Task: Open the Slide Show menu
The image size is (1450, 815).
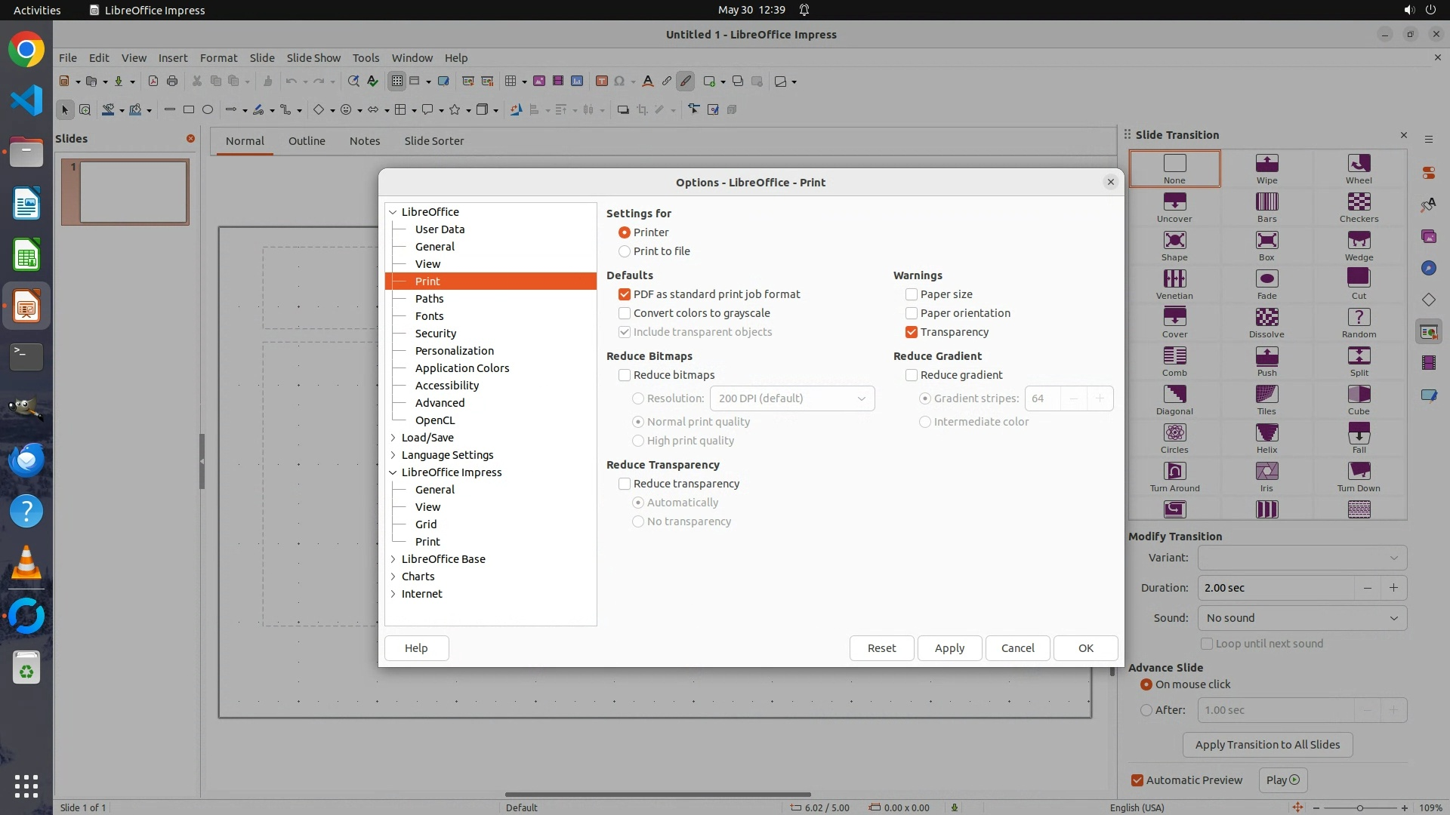Action: click(313, 58)
